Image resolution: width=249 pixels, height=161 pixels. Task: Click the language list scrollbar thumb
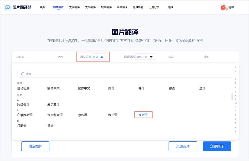click(x=232, y=97)
